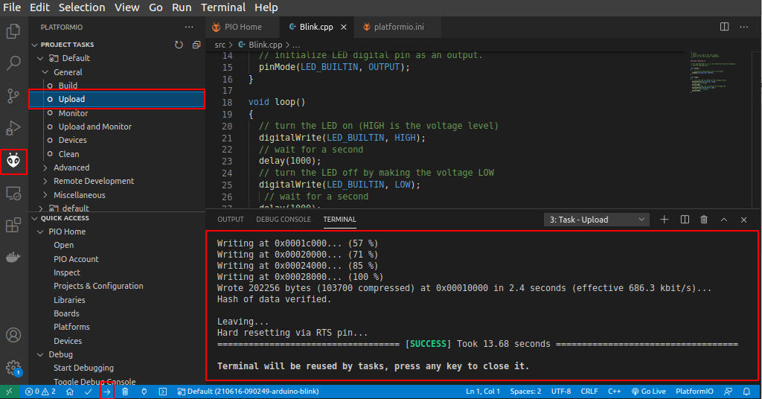Open the PlatformIO alien icon view
The image size is (762, 399).
pyautogui.click(x=13, y=161)
